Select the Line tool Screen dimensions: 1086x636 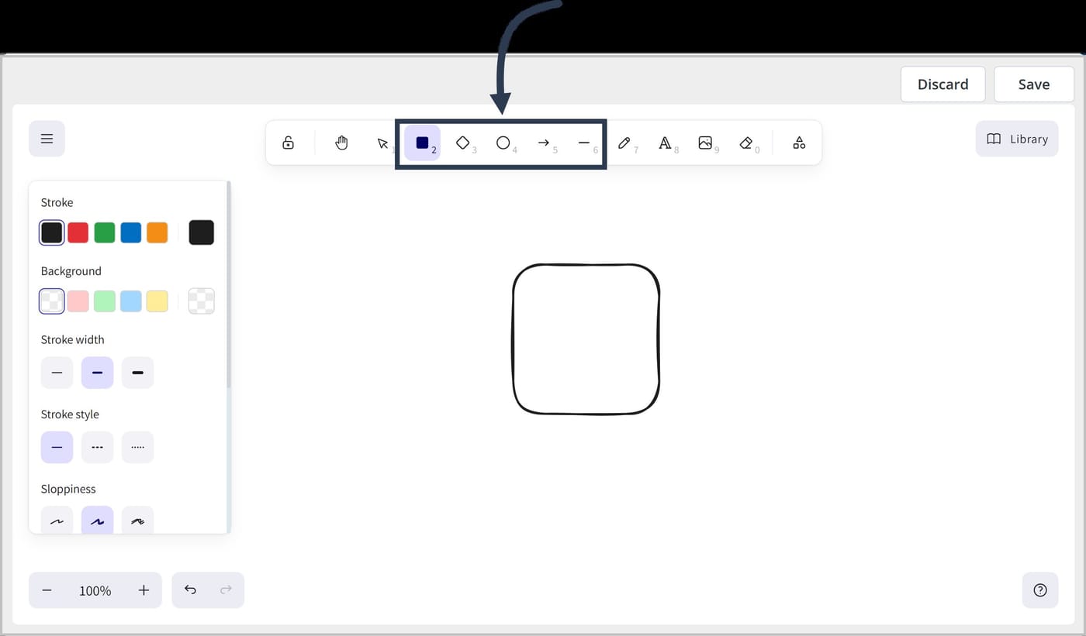tap(584, 143)
